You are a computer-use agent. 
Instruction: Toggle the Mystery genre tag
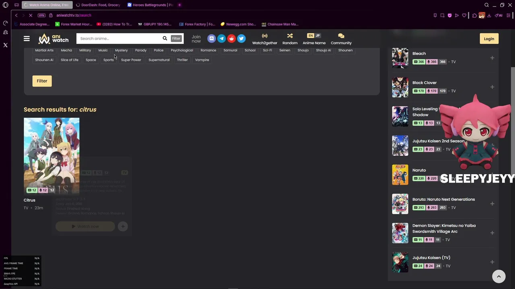tap(121, 50)
